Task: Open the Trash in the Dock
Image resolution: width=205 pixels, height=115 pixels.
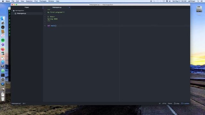Action: tap(3, 99)
